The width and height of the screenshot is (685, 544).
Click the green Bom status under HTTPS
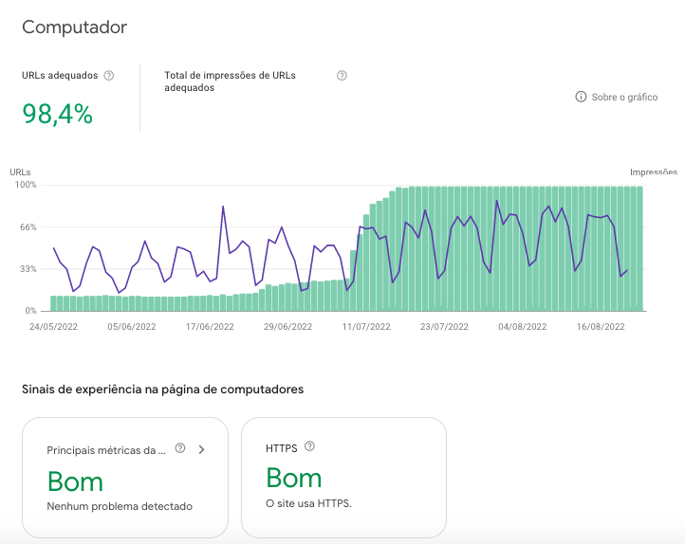293,478
